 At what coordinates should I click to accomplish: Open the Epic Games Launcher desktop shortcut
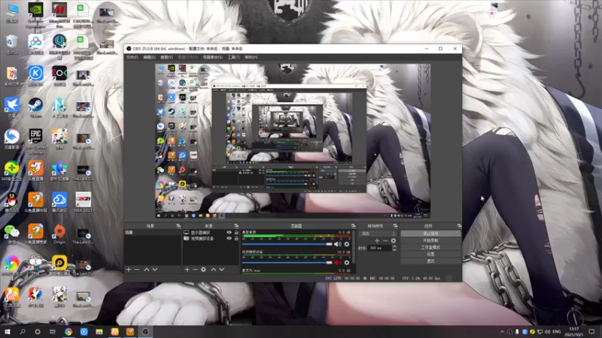[x=35, y=141]
